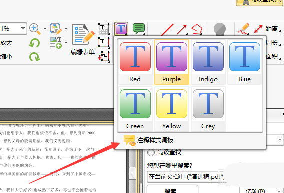Click the 面积 area tool

click(x=273, y=57)
